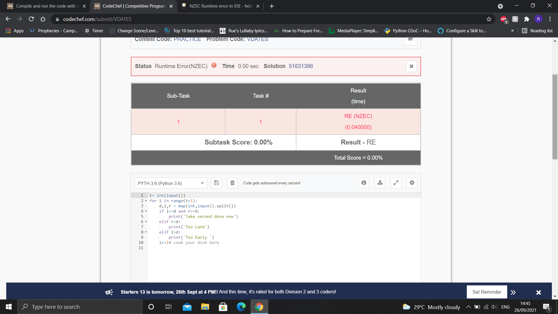Open solution 51631386 link
This screenshot has width=558, height=314.
301,66
